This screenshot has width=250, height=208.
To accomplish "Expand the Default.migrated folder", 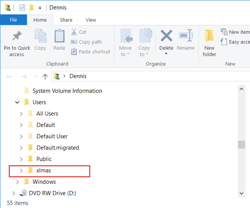I will (21, 148).
